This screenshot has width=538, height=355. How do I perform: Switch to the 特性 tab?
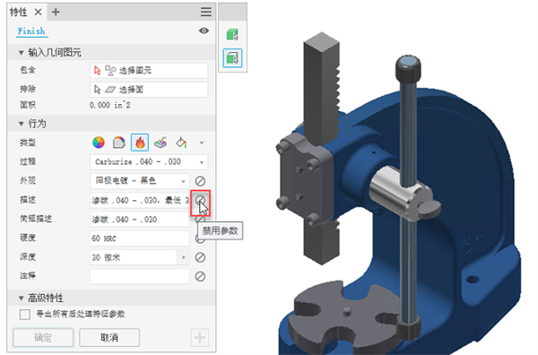19,12
